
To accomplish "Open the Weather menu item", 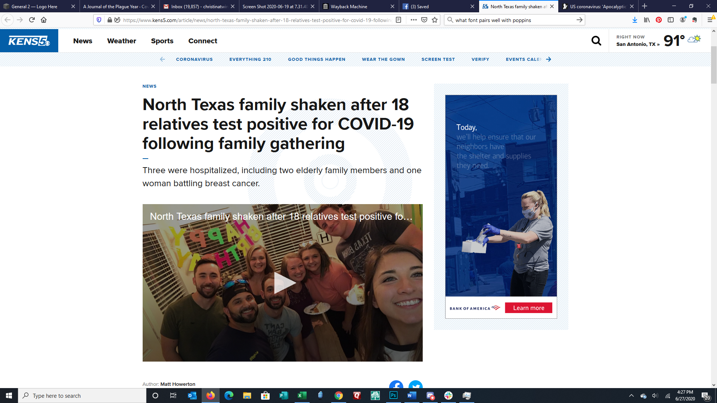I will pos(121,41).
